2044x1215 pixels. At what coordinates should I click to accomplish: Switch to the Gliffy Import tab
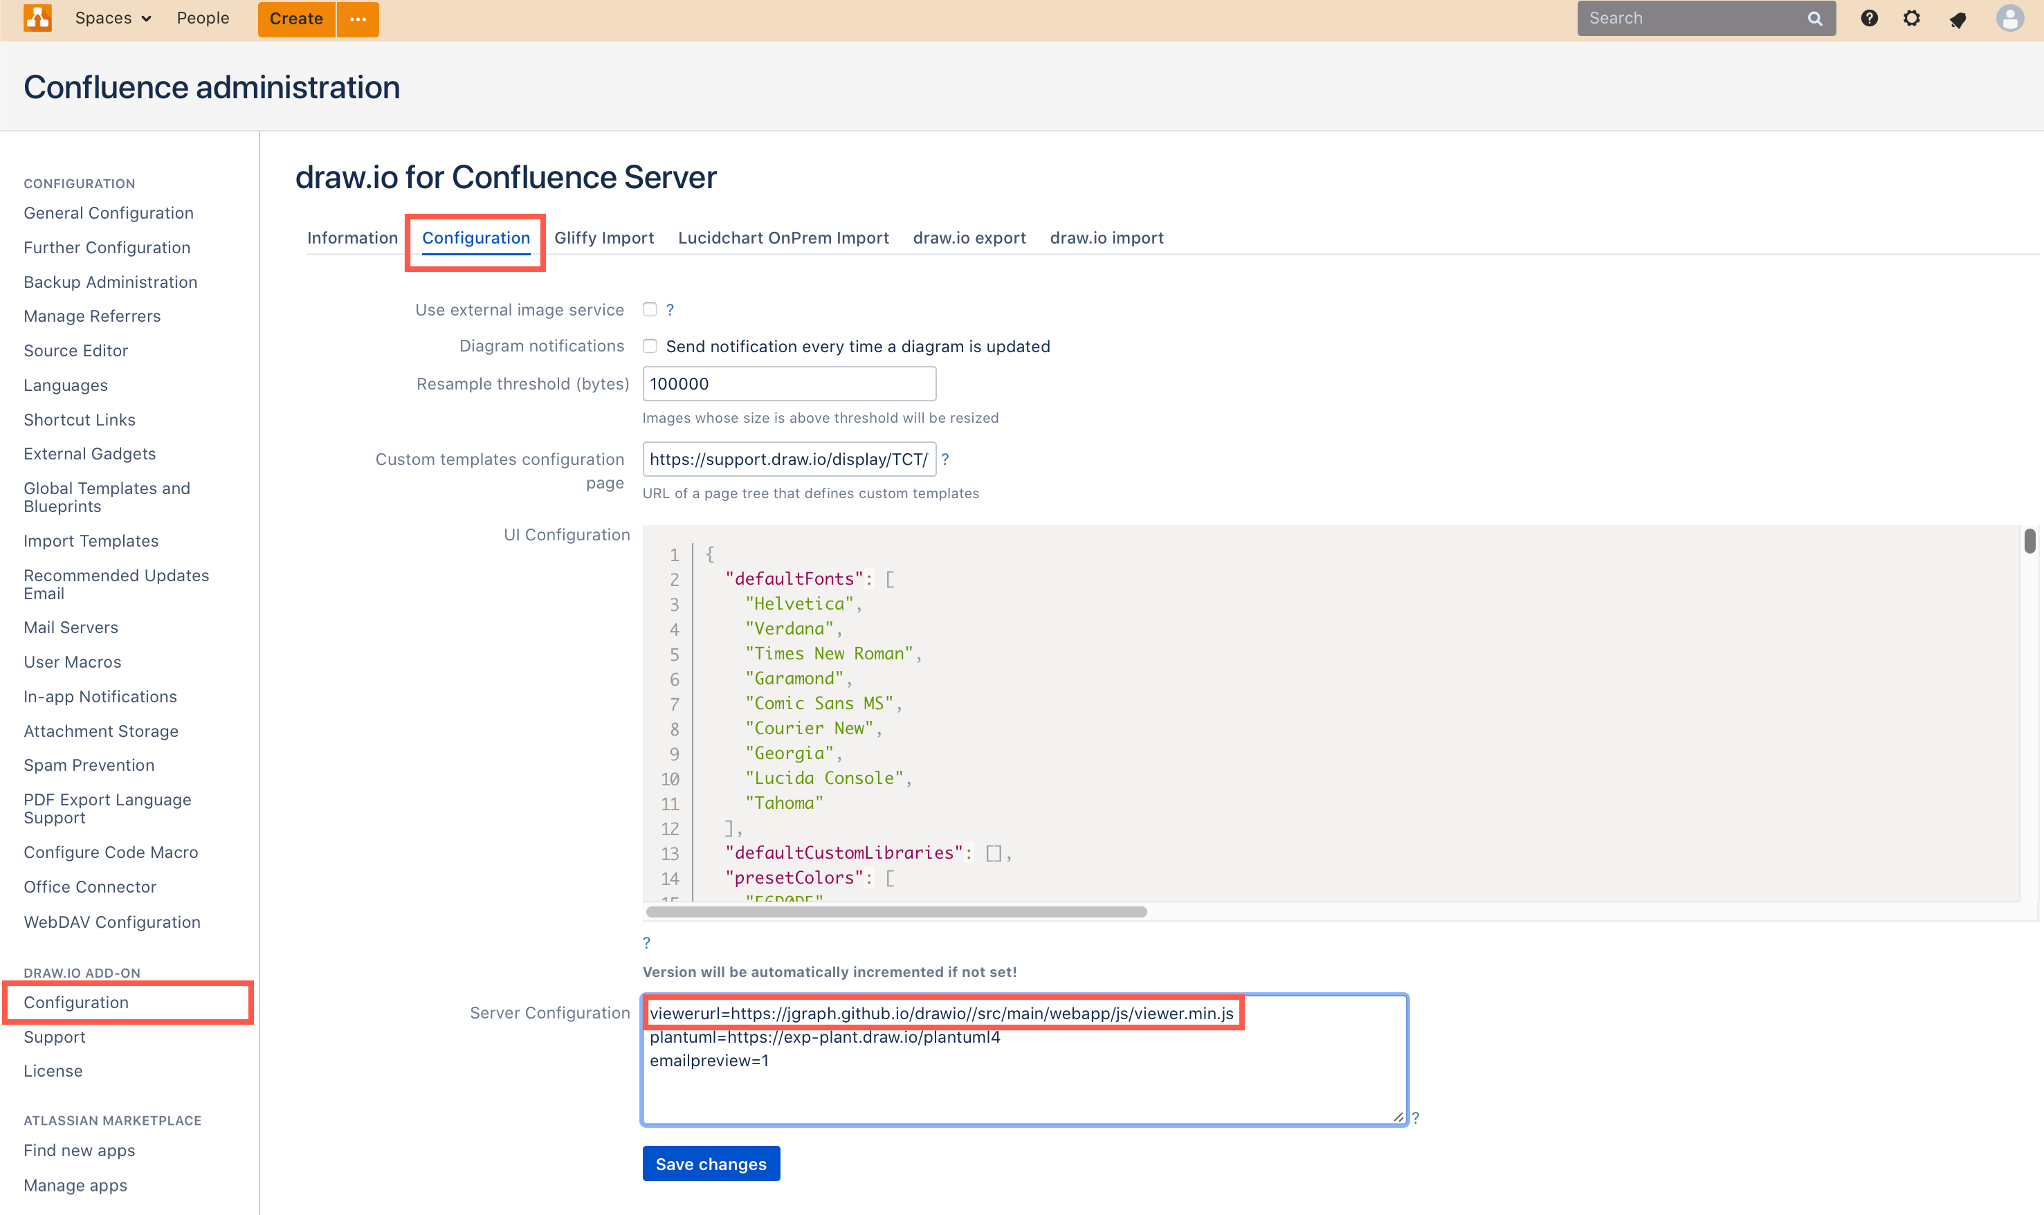[604, 237]
